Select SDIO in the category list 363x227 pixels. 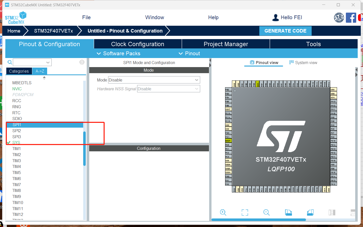17,119
